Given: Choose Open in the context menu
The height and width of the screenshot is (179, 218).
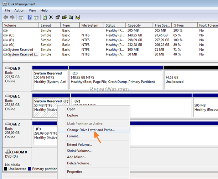Looking at the screenshot, I should 94,109.
